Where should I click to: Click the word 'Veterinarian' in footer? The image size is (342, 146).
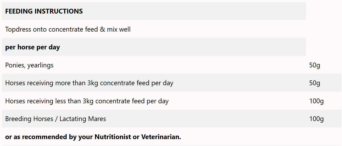pyautogui.click(x=161, y=137)
